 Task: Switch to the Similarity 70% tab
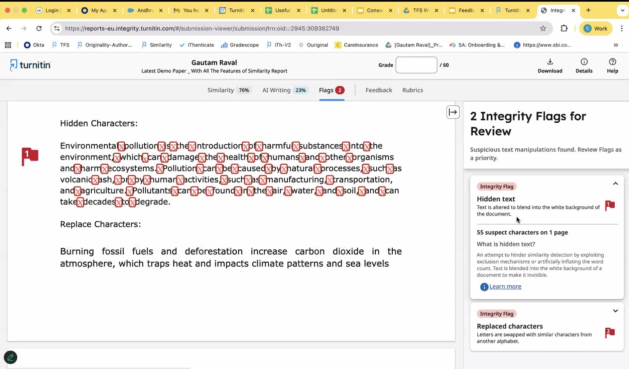click(229, 90)
